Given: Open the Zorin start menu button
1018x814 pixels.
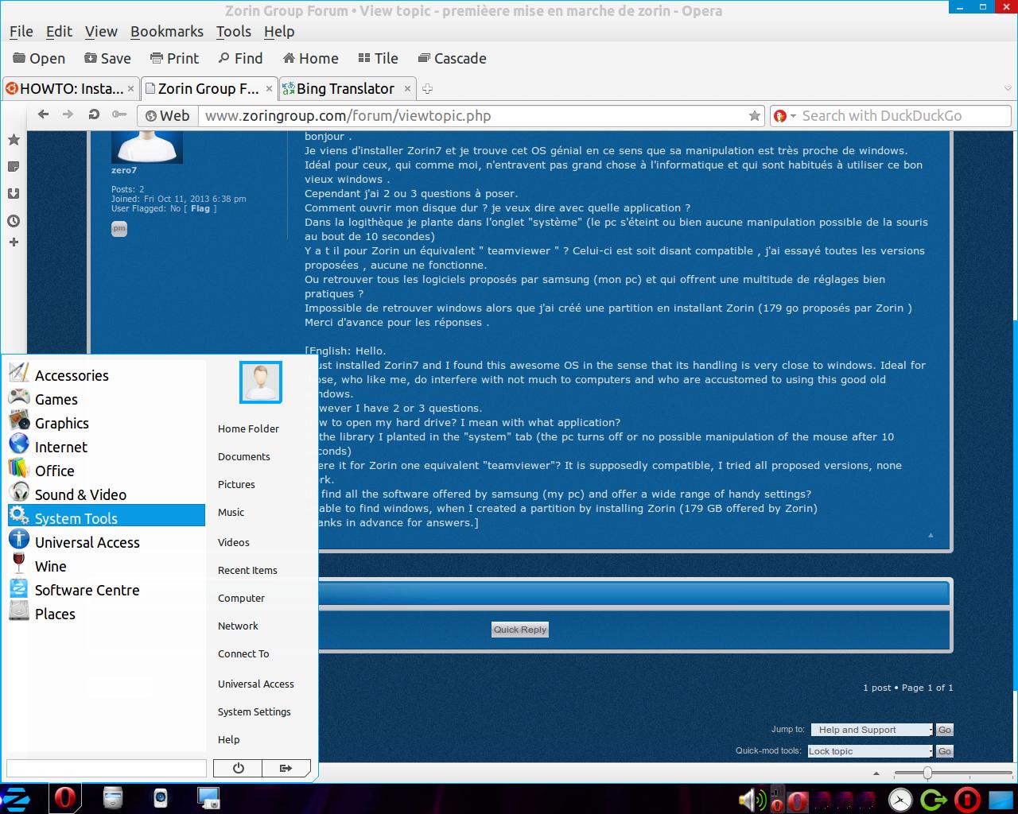Looking at the screenshot, I should pos(16,799).
